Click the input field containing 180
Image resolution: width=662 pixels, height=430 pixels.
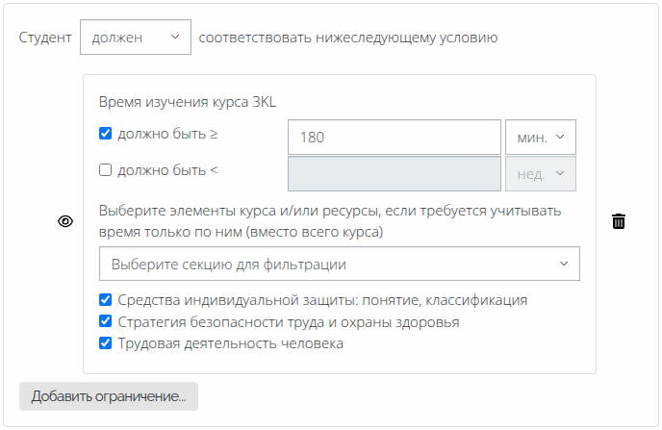pos(394,137)
